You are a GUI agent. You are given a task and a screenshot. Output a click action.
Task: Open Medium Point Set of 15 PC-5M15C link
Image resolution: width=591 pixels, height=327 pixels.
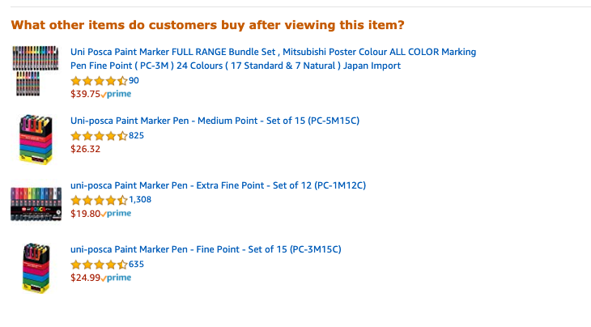(215, 121)
